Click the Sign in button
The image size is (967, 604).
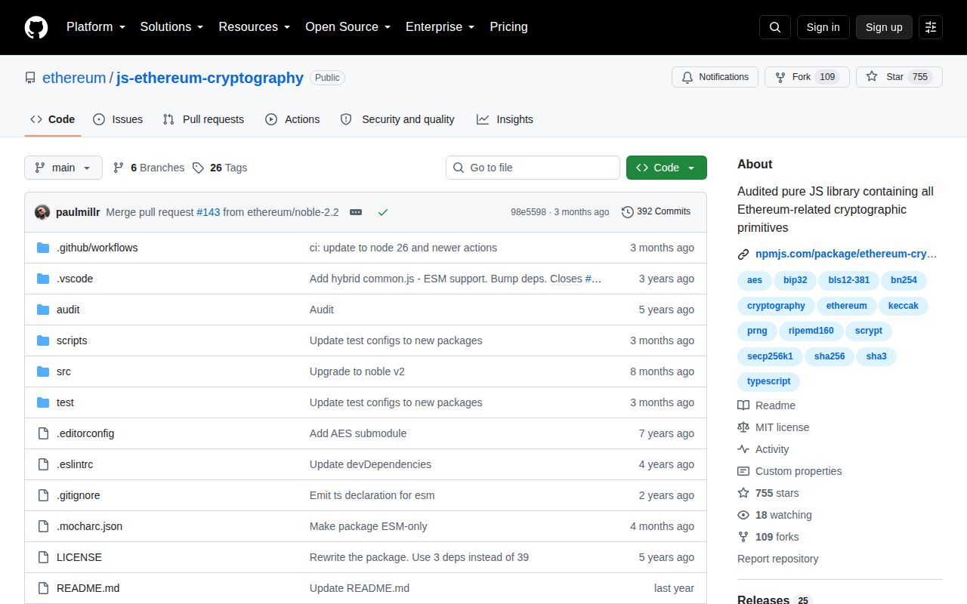pyautogui.click(x=823, y=27)
